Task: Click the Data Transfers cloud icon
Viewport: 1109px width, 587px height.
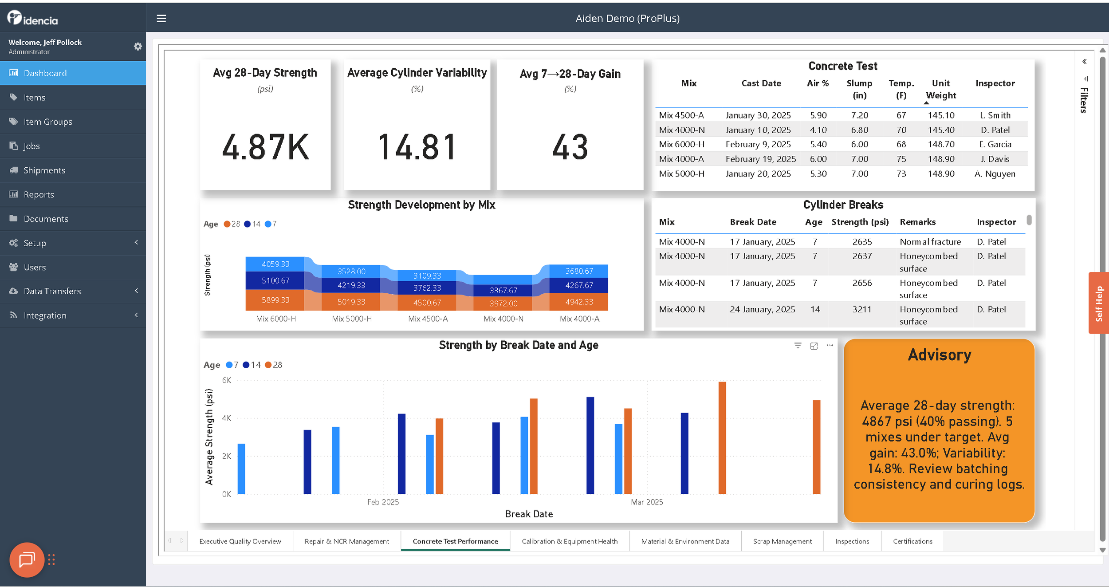Action: (14, 291)
